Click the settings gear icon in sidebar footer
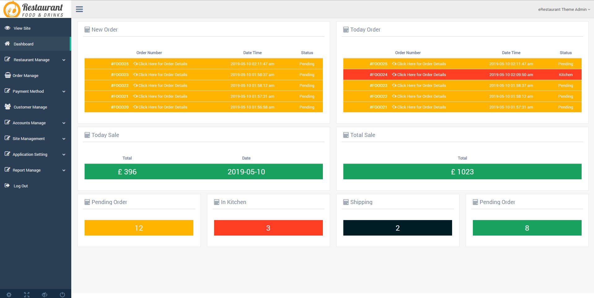Screen dimensions: 594x298 pyautogui.click(x=9, y=295)
